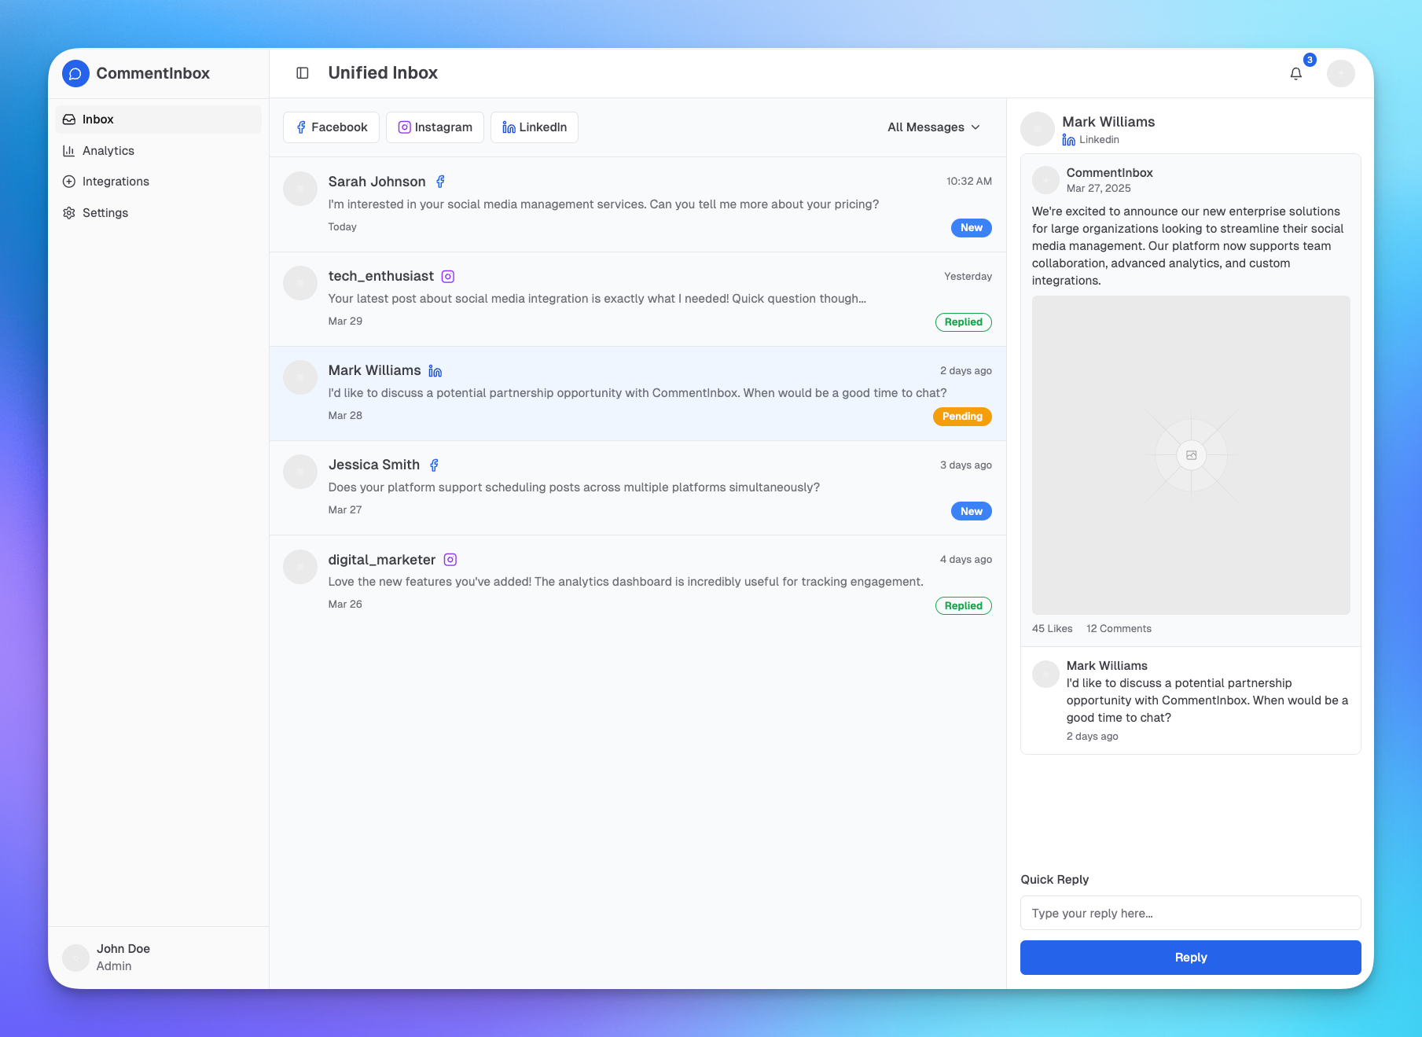Open the All Messages dropdown
1422x1037 pixels.
[933, 127]
